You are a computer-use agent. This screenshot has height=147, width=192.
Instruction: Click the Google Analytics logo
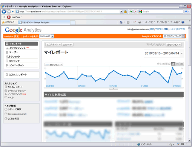click(x=23, y=30)
